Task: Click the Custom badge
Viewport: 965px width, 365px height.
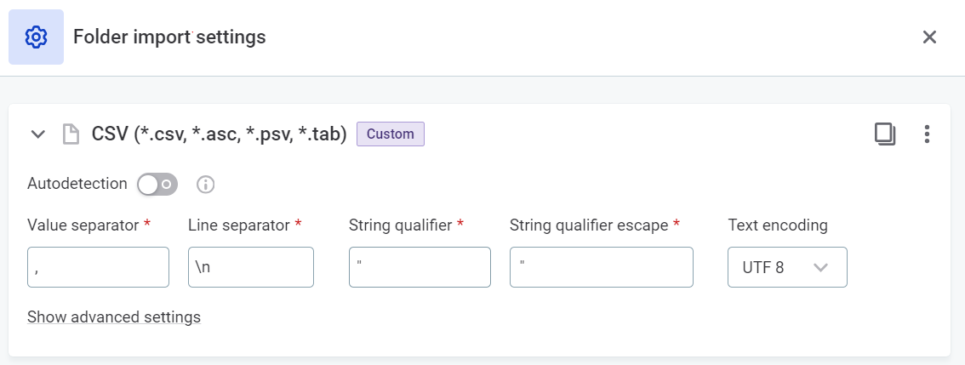Action: pyautogui.click(x=390, y=134)
